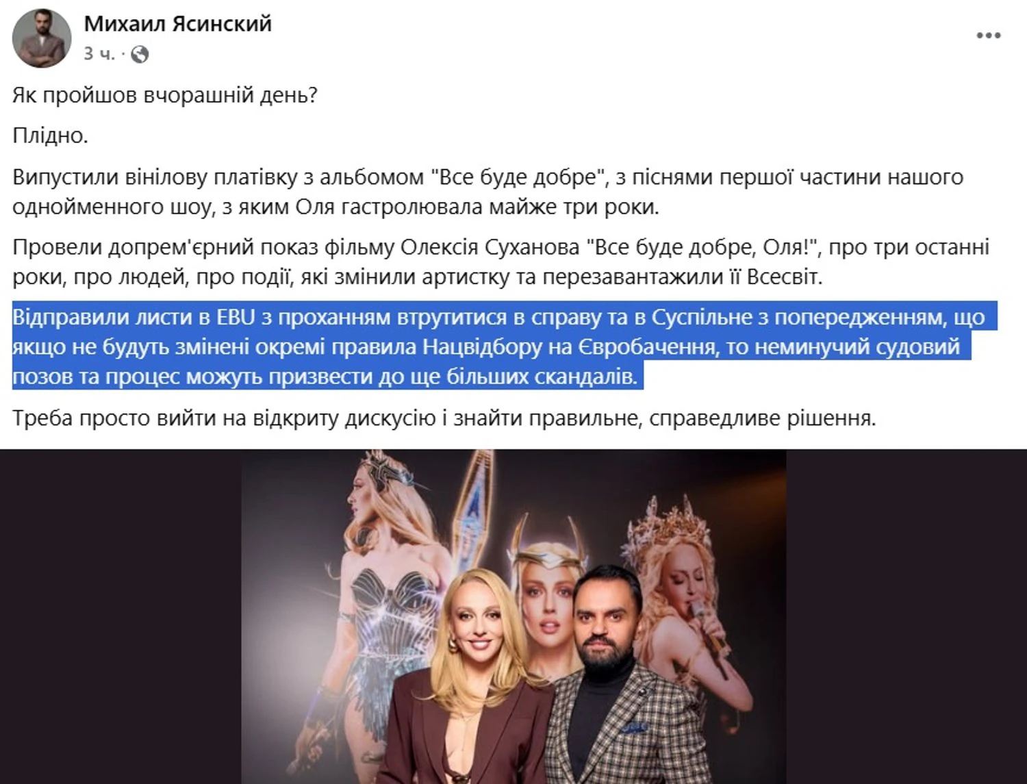Click the line "Як пройшов вчорашній день?"
Viewport: 1027px width, 784px height.
click(165, 94)
